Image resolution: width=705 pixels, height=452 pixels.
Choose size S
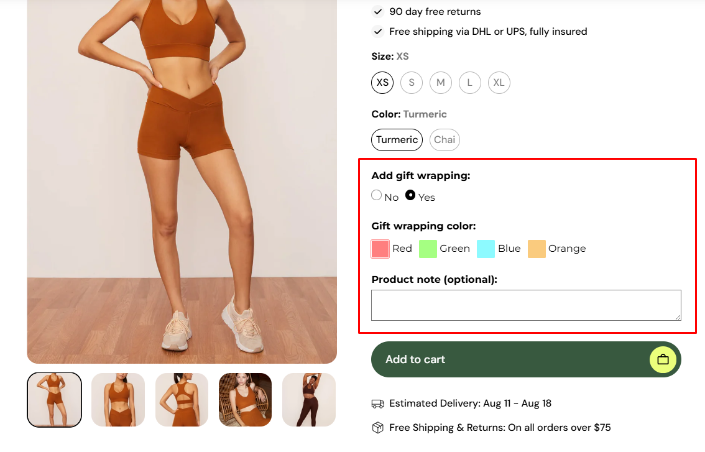(412, 83)
